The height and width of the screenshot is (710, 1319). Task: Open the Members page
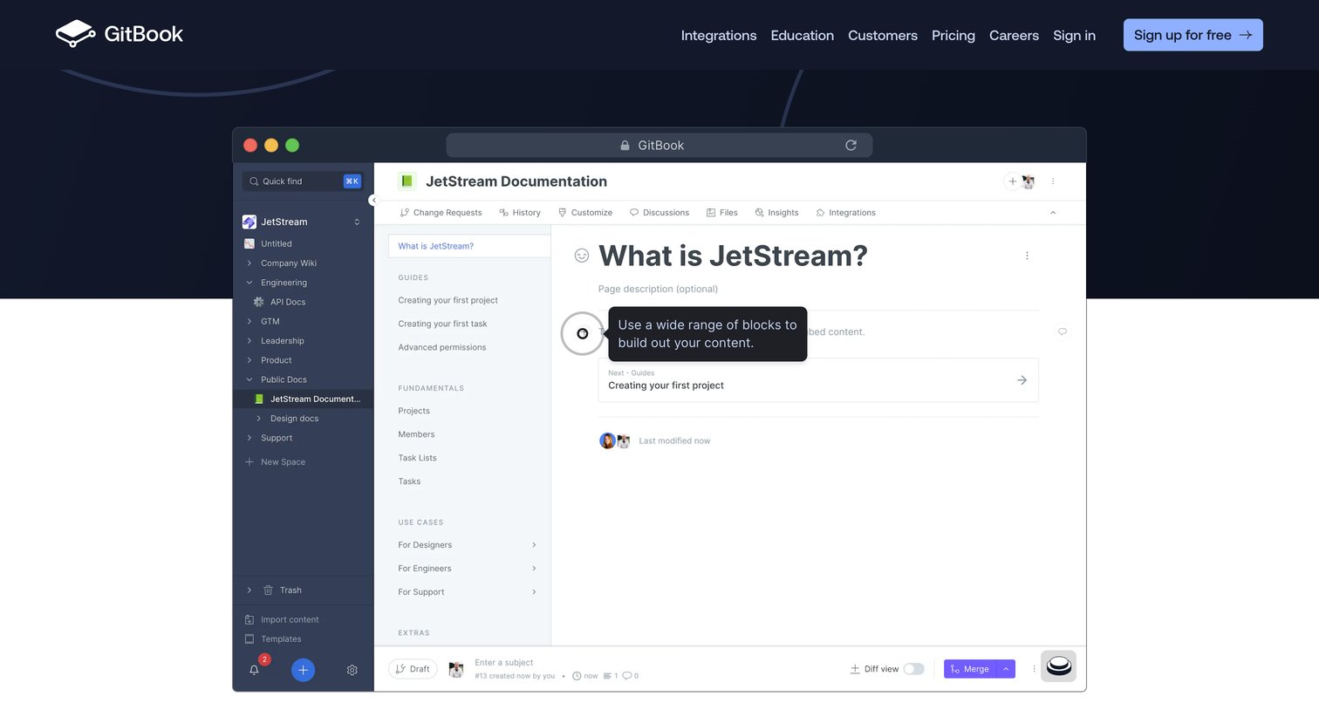416,434
